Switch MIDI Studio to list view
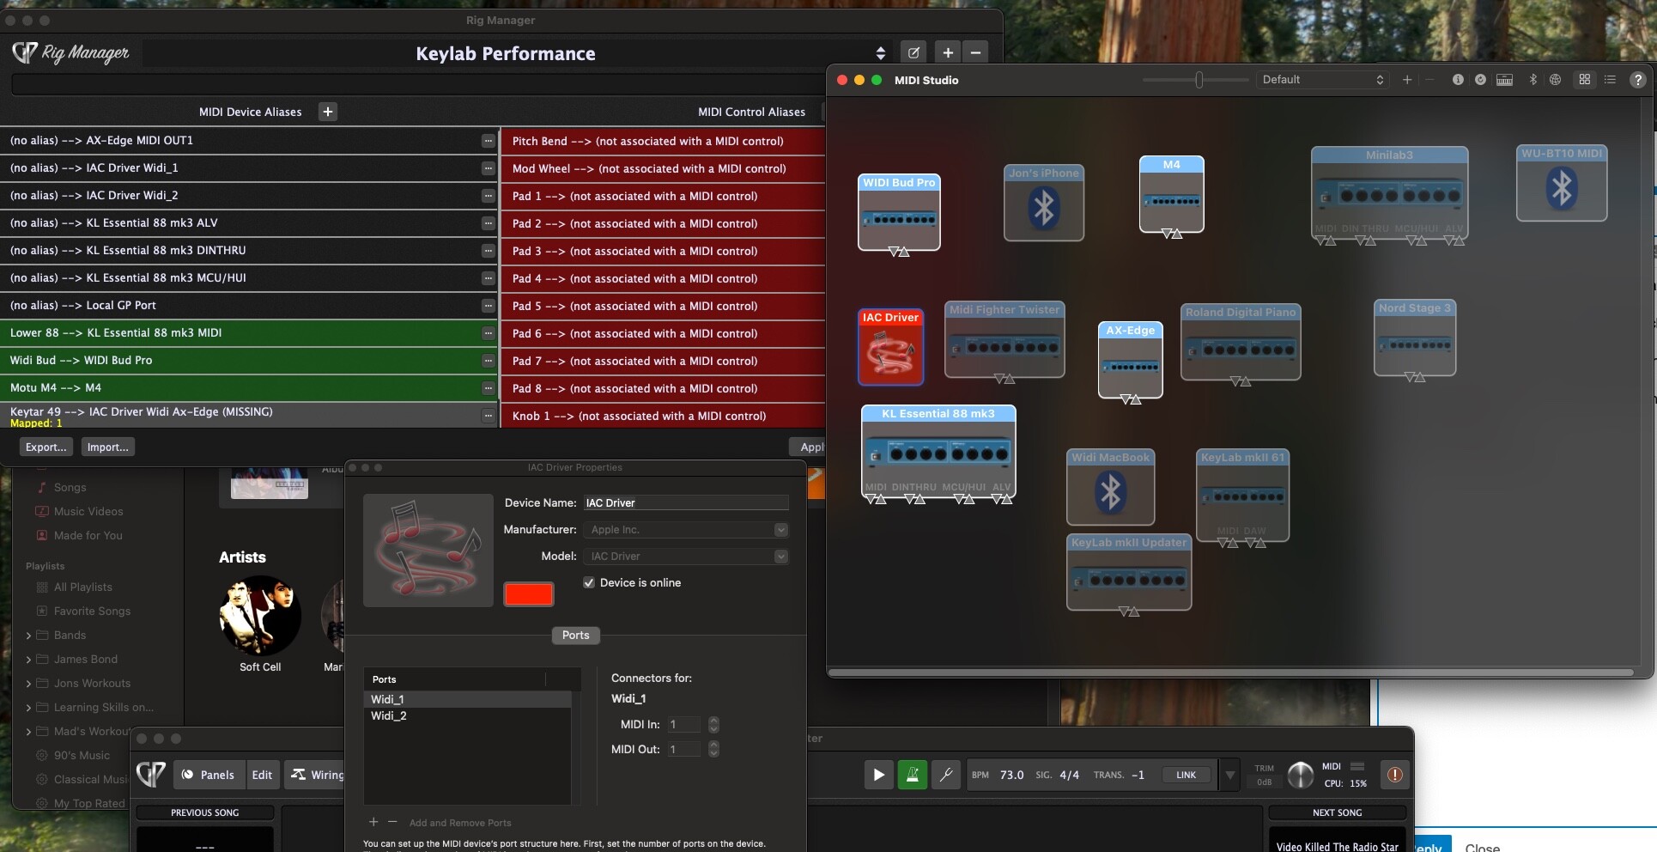 [x=1610, y=79]
